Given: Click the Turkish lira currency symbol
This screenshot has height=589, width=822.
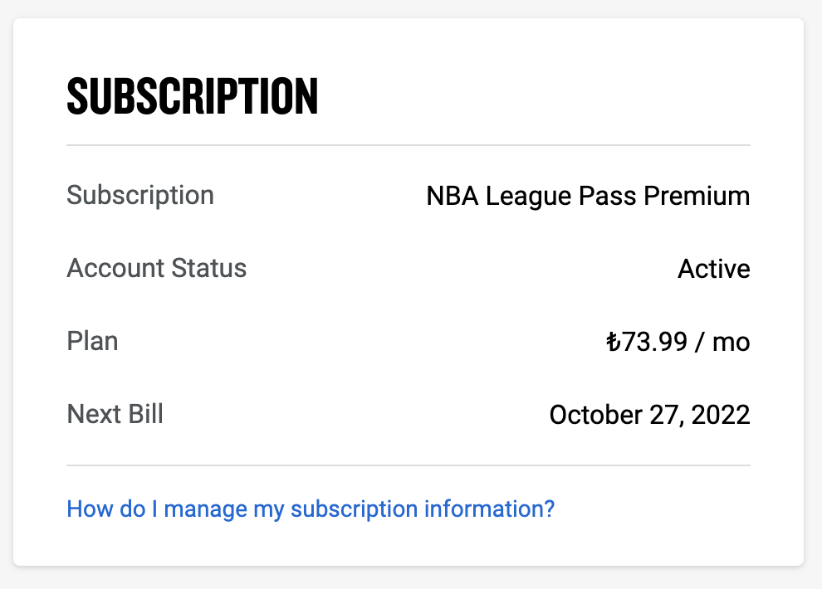Looking at the screenshot, I should pyautogui.click(x=614, y=342).
